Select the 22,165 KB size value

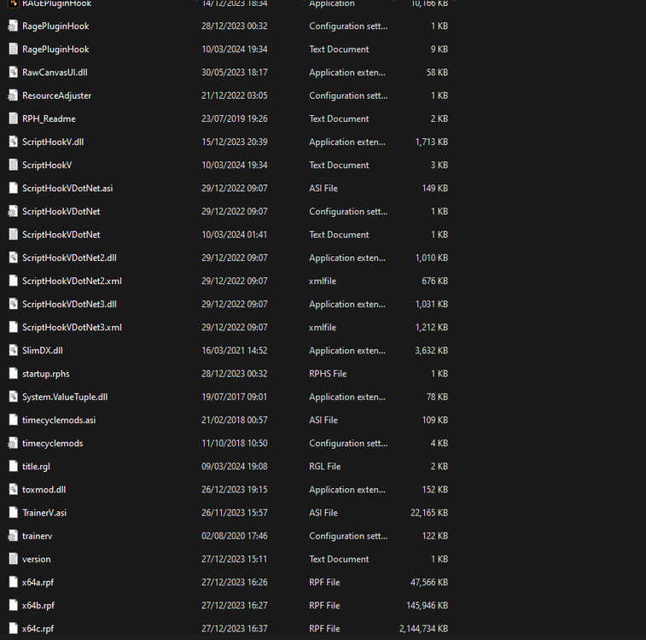(429, 513)
